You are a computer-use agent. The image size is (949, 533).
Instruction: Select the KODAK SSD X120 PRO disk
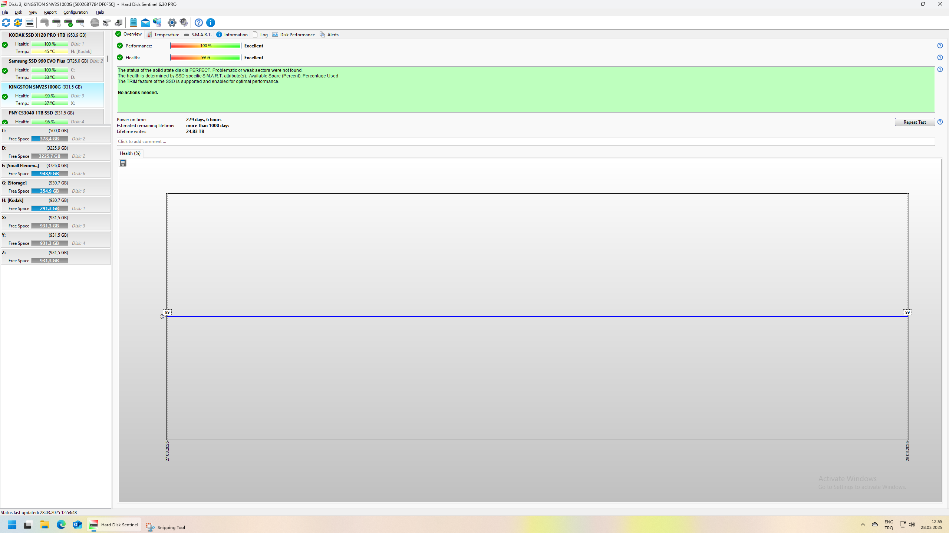[52, 43]
